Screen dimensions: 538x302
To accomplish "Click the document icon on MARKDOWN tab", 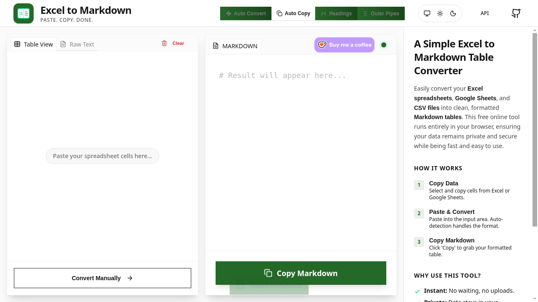I will (x=216, y=46).
